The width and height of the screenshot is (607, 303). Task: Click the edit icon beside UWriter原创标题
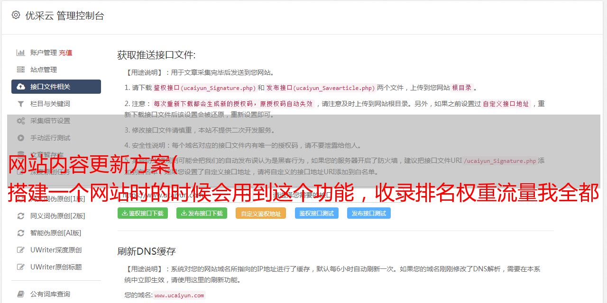click(21, 267)
